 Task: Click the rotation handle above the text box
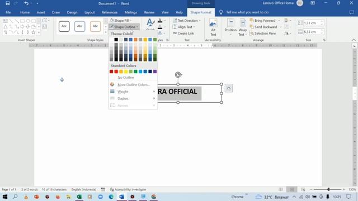pos(178,74)
